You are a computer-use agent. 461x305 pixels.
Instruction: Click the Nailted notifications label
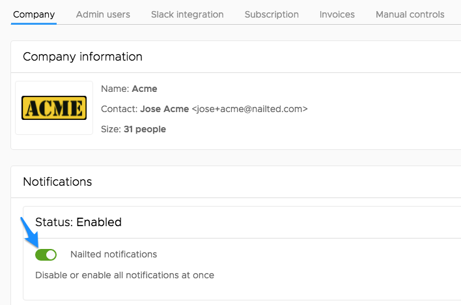113,254
